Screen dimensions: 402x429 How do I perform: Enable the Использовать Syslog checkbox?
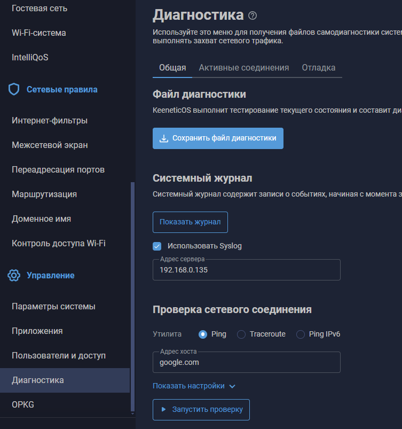click(157, 247)
